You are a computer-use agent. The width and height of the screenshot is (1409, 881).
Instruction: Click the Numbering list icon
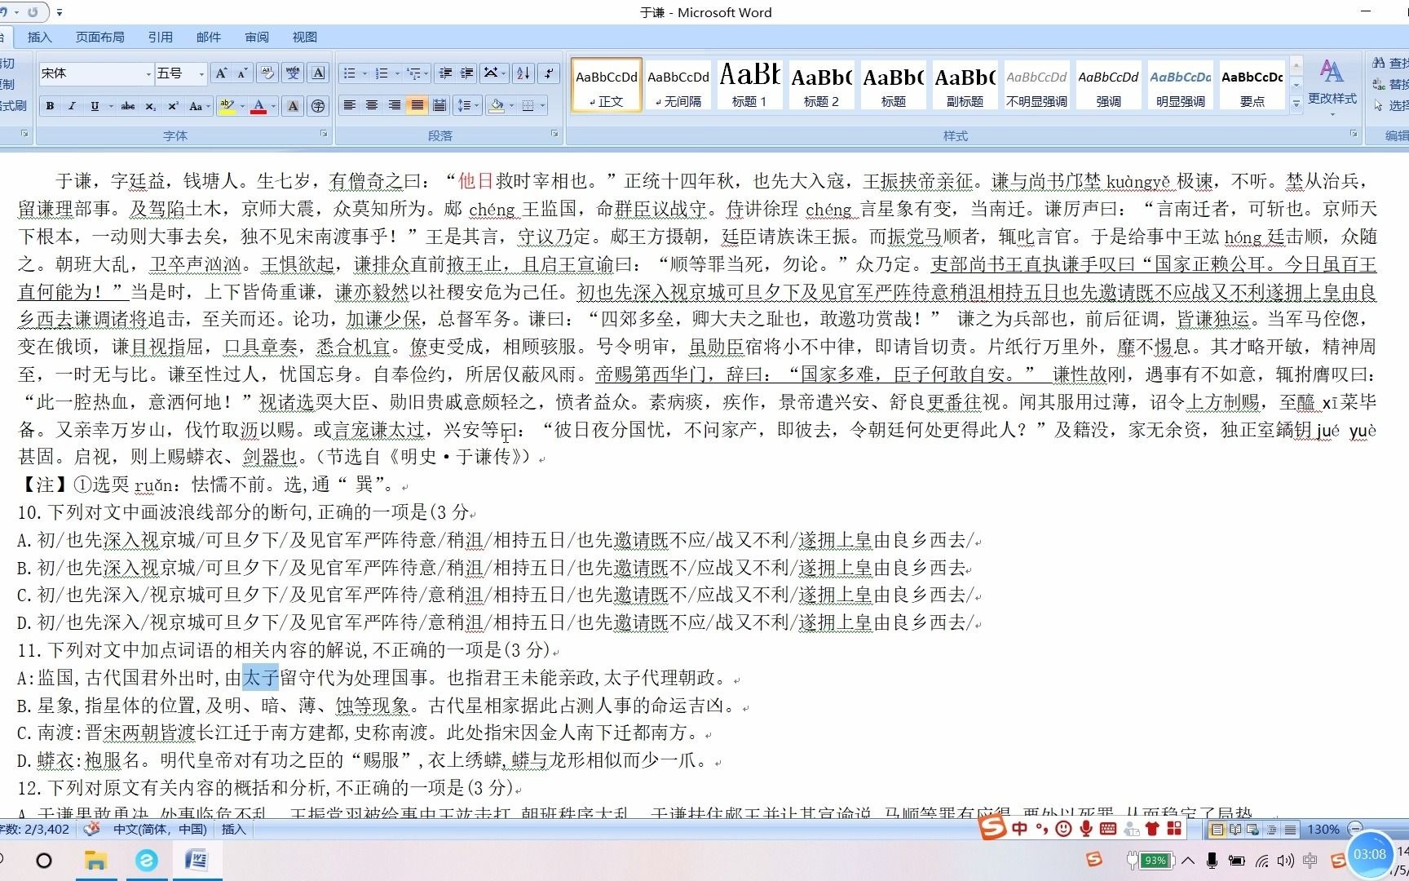(x=382, y=73)
